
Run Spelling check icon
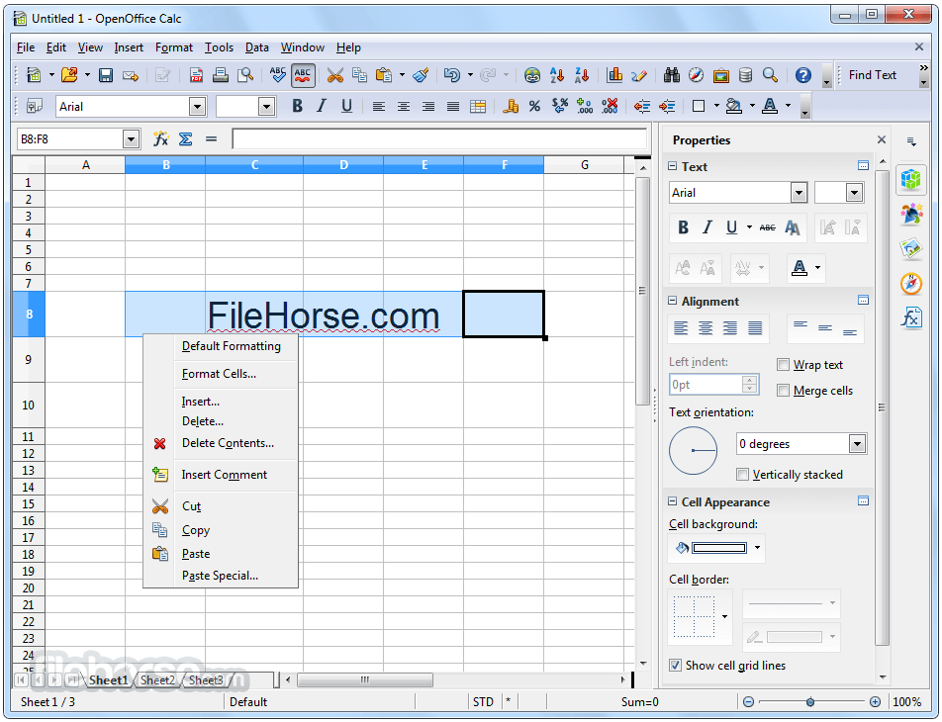pos(277,75)
